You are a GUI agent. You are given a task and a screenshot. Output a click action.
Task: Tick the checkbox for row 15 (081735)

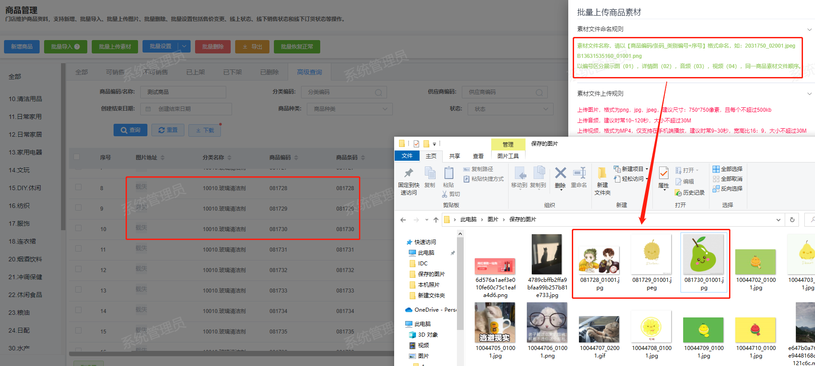coord(78,330)
